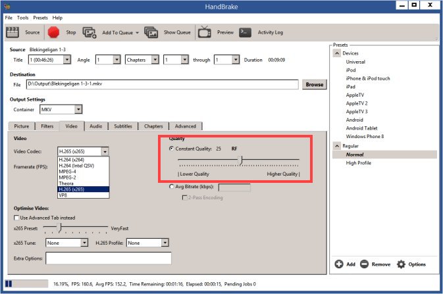This screenshot has width=443, height=294.
Task: Choose H.264 (x264) in codec list
Action: pos(84,160)
